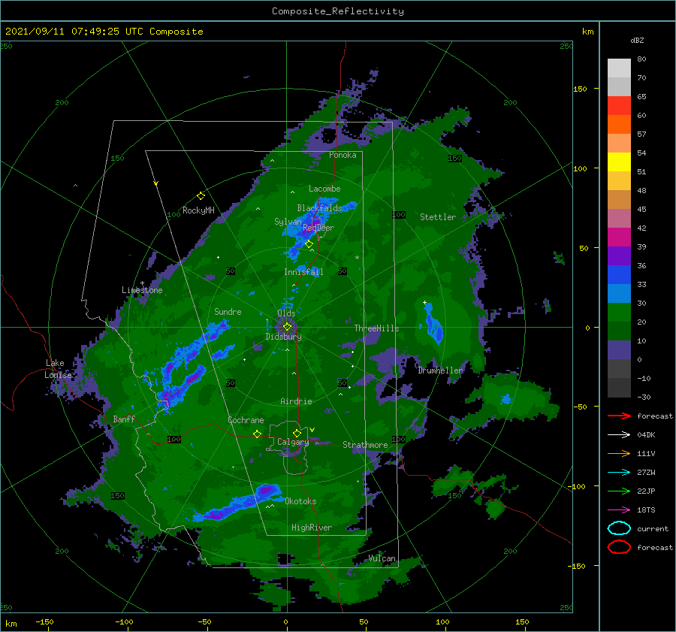Select the Limestone label

click(142, 290)
